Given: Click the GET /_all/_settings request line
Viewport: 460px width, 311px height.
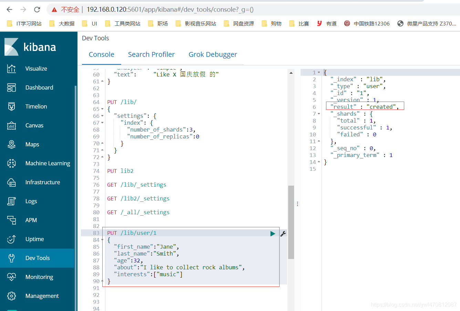Looking at the screenshot, I should click(x=138, y=212).
